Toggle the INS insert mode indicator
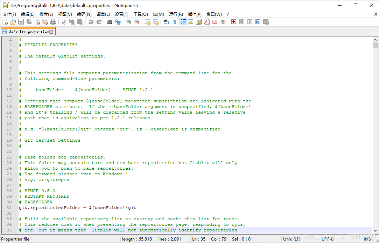Screen dimensions: 379x243 (367, 239)
